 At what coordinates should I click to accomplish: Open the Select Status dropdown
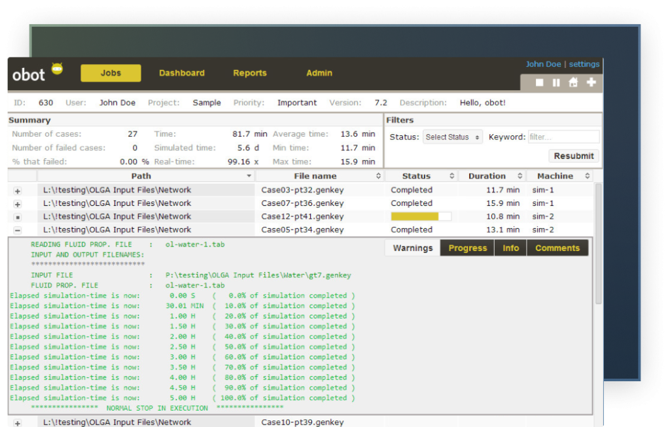pyautogui.click(x=453, y=137)
